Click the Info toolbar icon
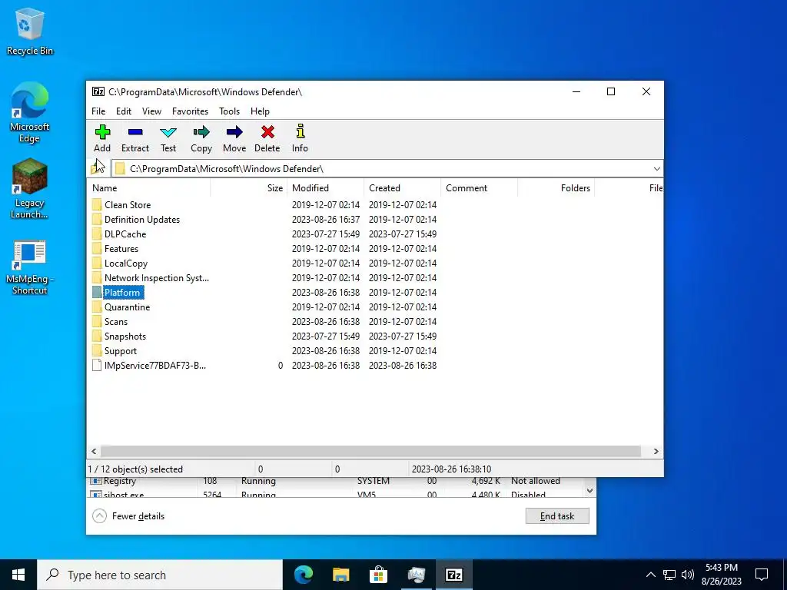The height and width of the screenshot is (590, 787). (301, 131)
